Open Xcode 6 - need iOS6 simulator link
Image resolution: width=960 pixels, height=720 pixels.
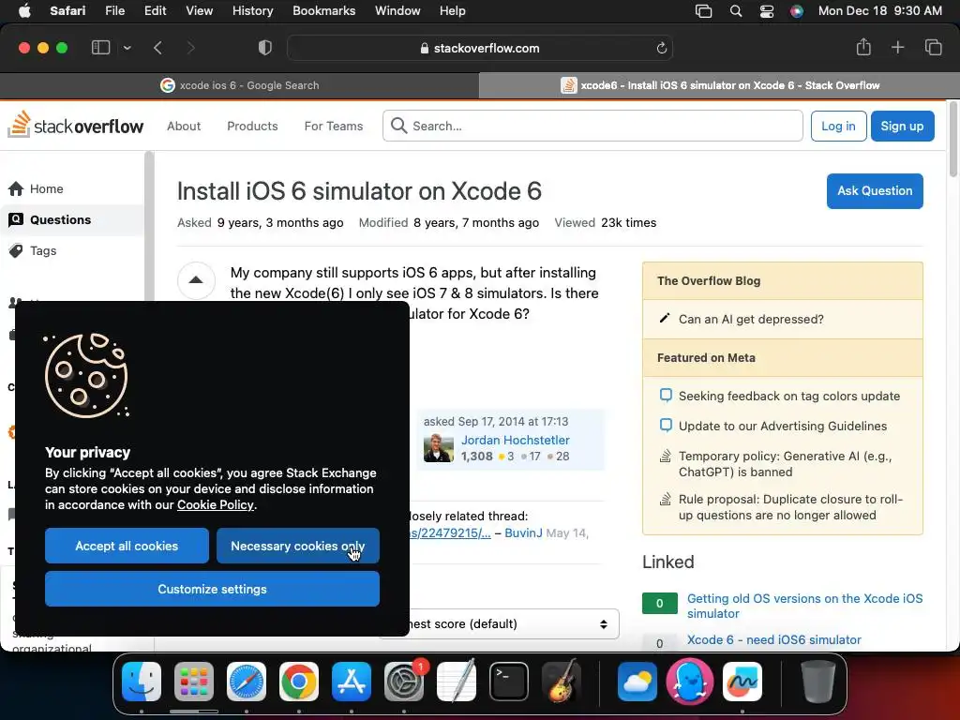pos(773,639)
